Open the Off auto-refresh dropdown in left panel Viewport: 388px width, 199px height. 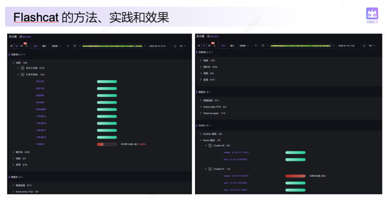[x=183, y=46]
